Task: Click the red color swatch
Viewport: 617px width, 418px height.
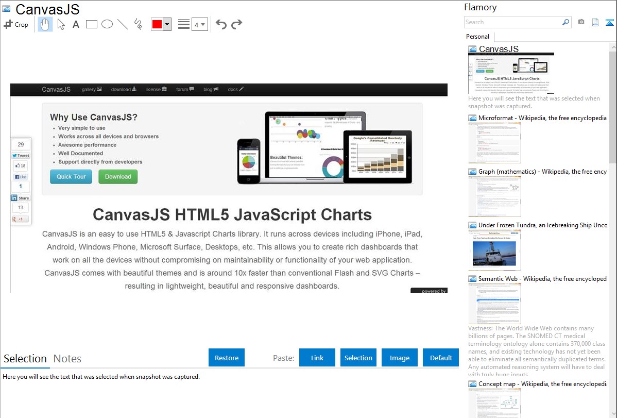Action: [x=157, y=24]
